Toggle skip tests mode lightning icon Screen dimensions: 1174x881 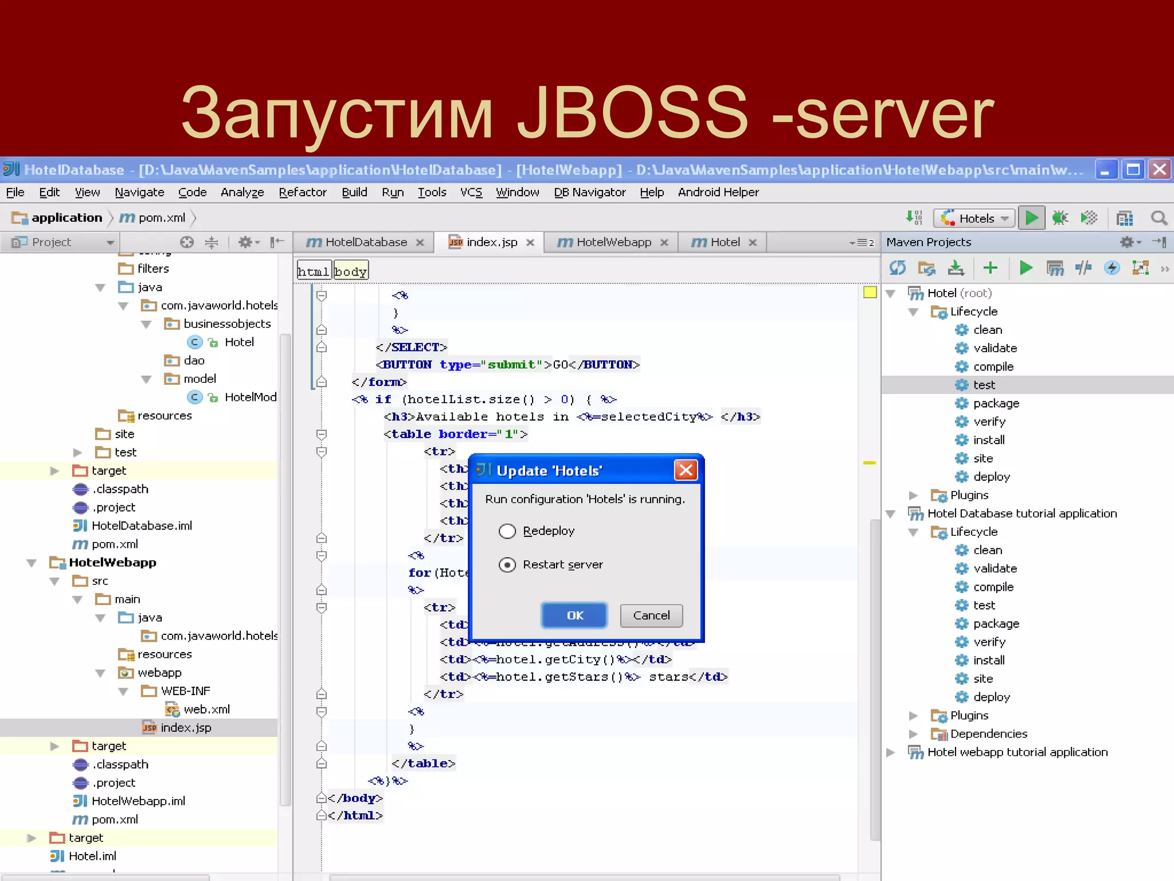click(x=1112, y=268)
